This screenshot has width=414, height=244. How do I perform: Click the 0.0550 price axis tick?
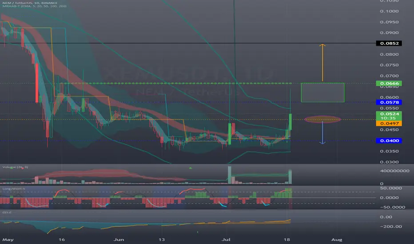(x=389, y=108)
